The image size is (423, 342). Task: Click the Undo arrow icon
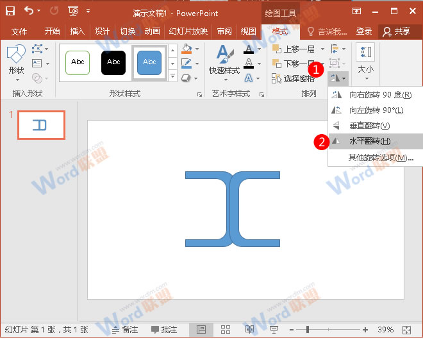(29, 11)
